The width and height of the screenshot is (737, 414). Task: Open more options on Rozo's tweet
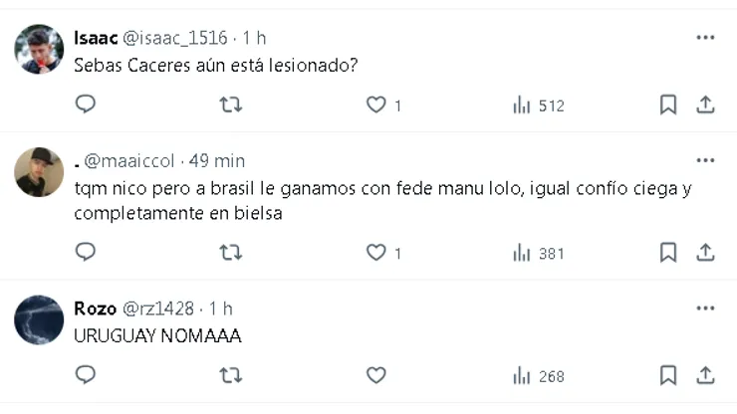(x=705, y=308)
